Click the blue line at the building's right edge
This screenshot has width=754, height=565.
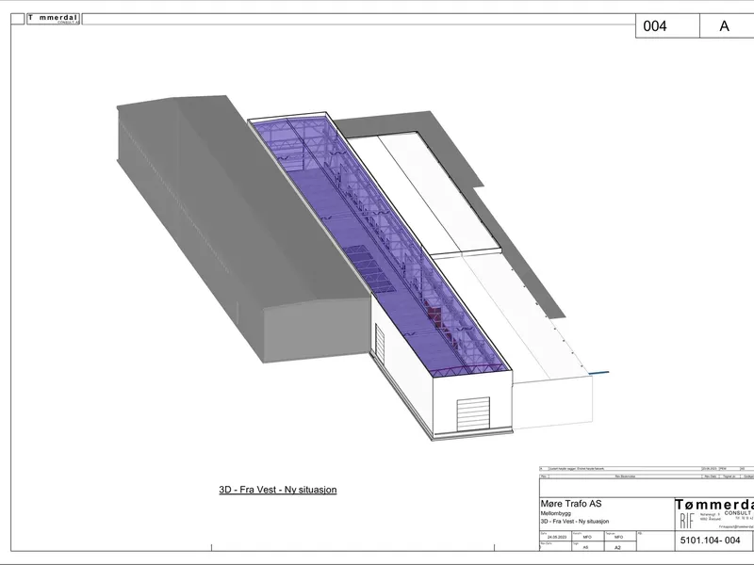click(599, 372)
